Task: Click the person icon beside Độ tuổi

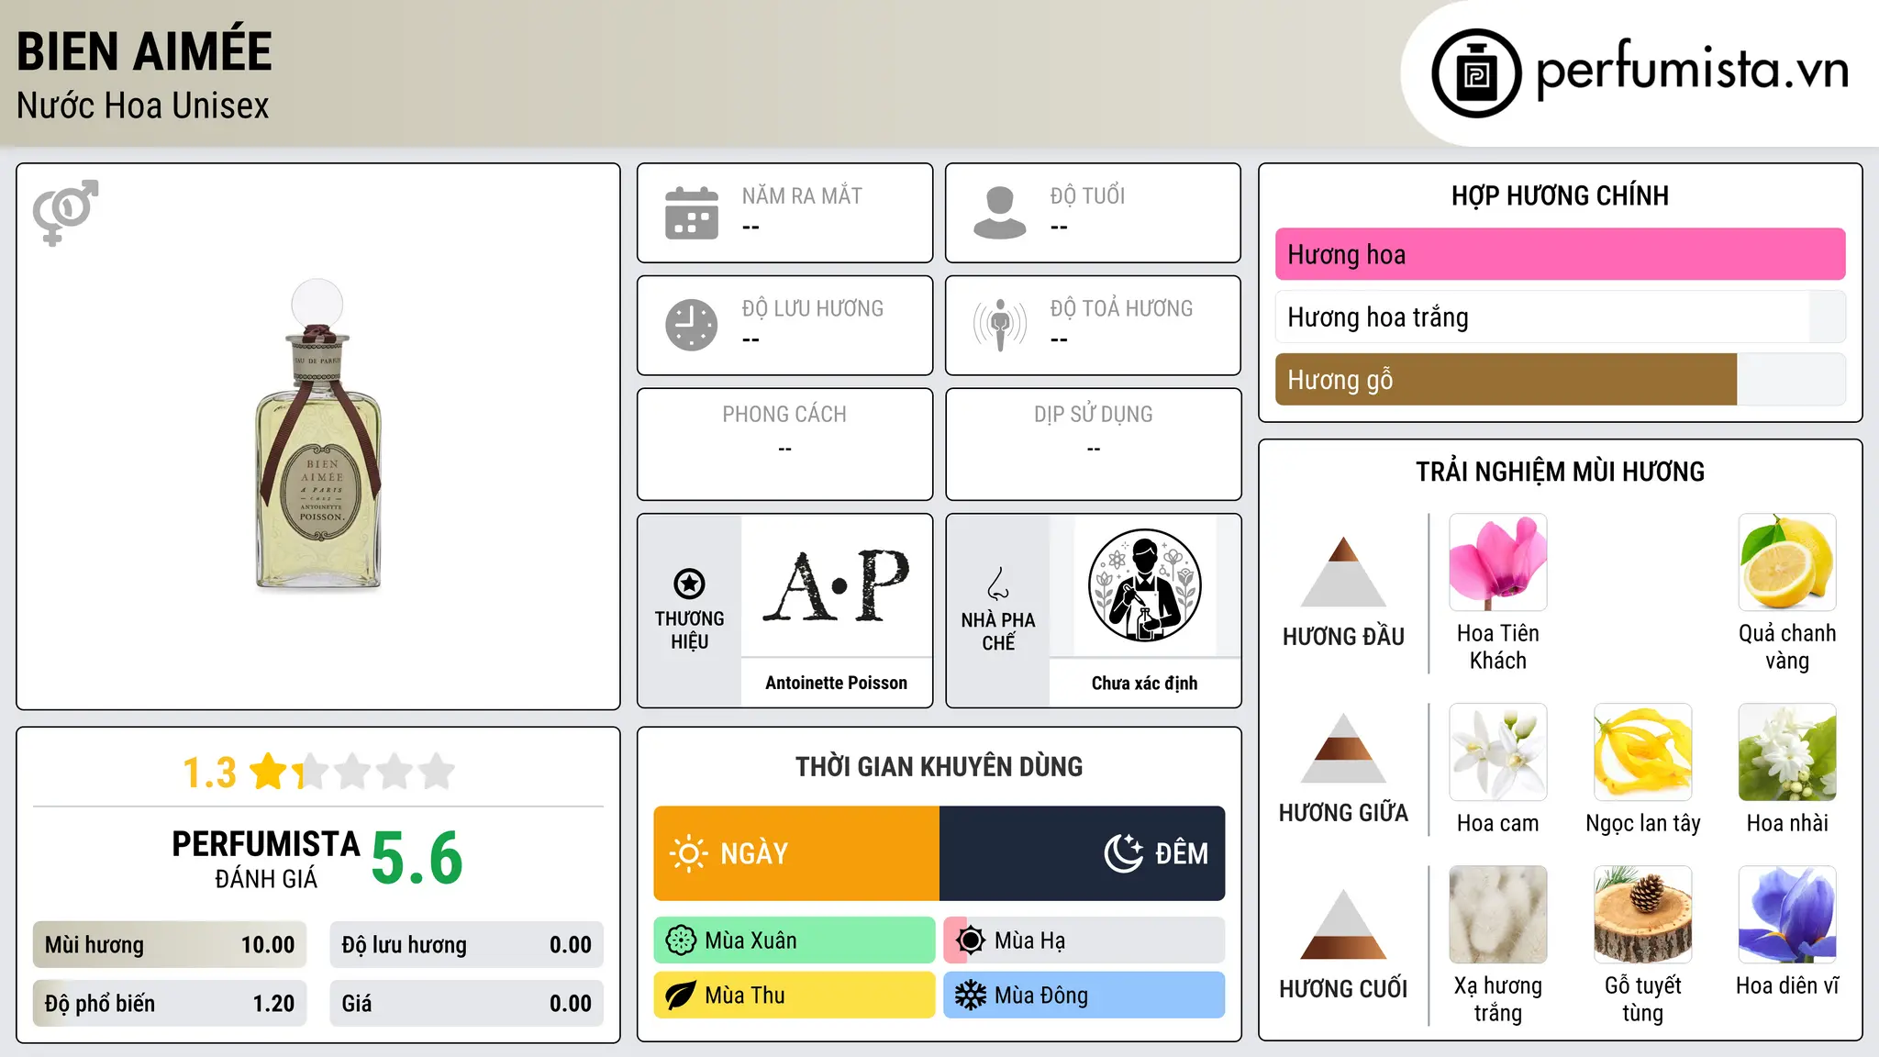Action: [x=999, y=213]
